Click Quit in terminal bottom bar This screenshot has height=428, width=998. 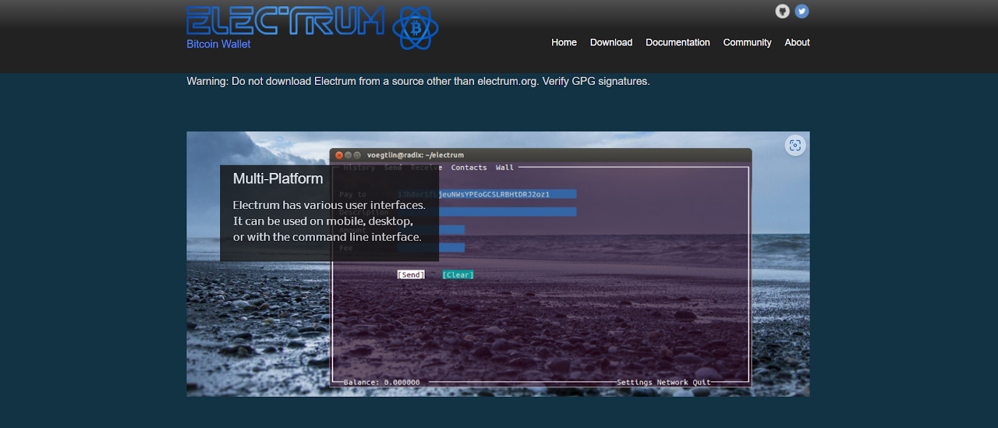coord(702,382)
